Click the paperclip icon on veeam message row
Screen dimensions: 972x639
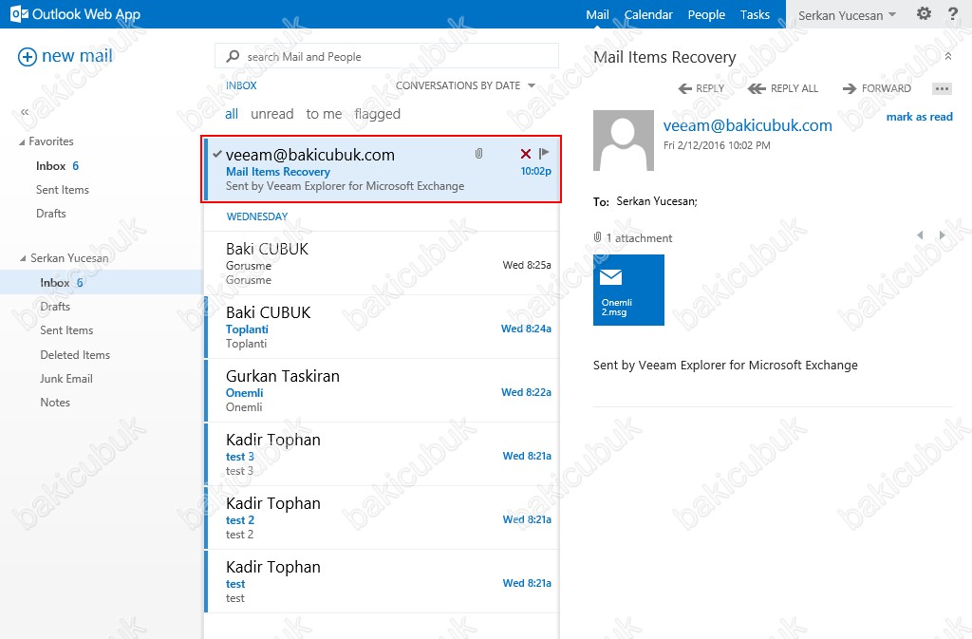coord(478,154)
